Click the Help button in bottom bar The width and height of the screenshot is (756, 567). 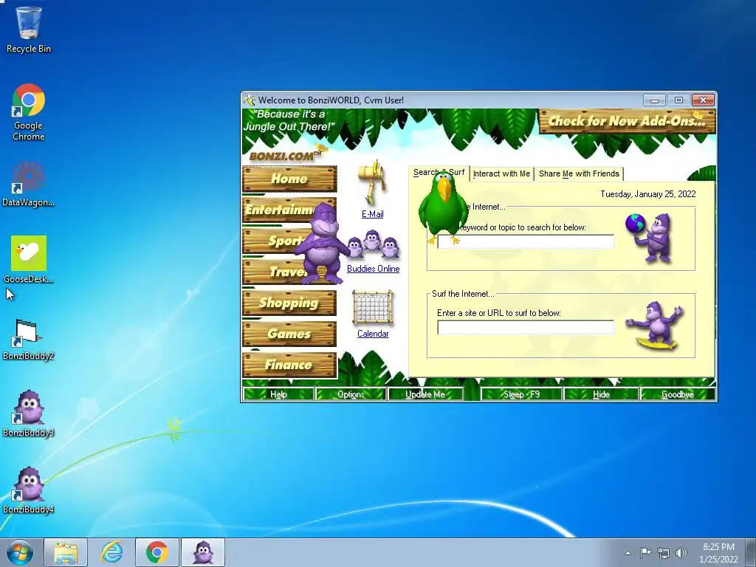(x=278, y=394)
